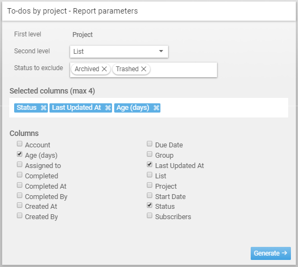Remove the Last Updated At column tag
Screen dimensions: 298x267
click(108, 108)
